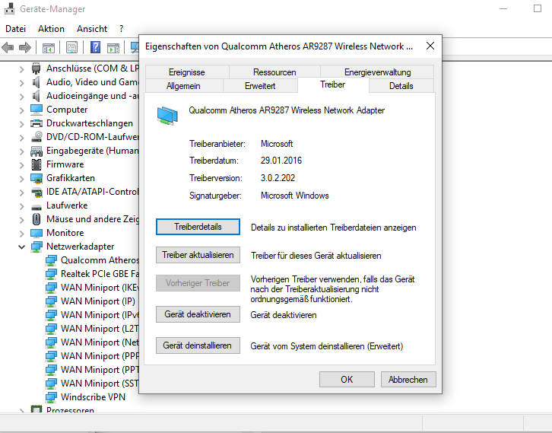Click Gerät deinstallieren button
552x433 pixels.
(x=198, y=345)
